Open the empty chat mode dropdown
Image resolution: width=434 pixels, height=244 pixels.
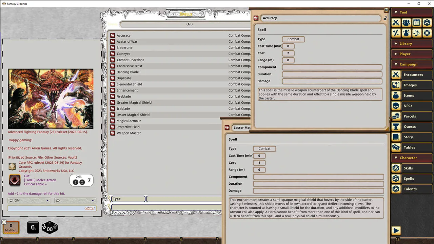tap(75, 200)
